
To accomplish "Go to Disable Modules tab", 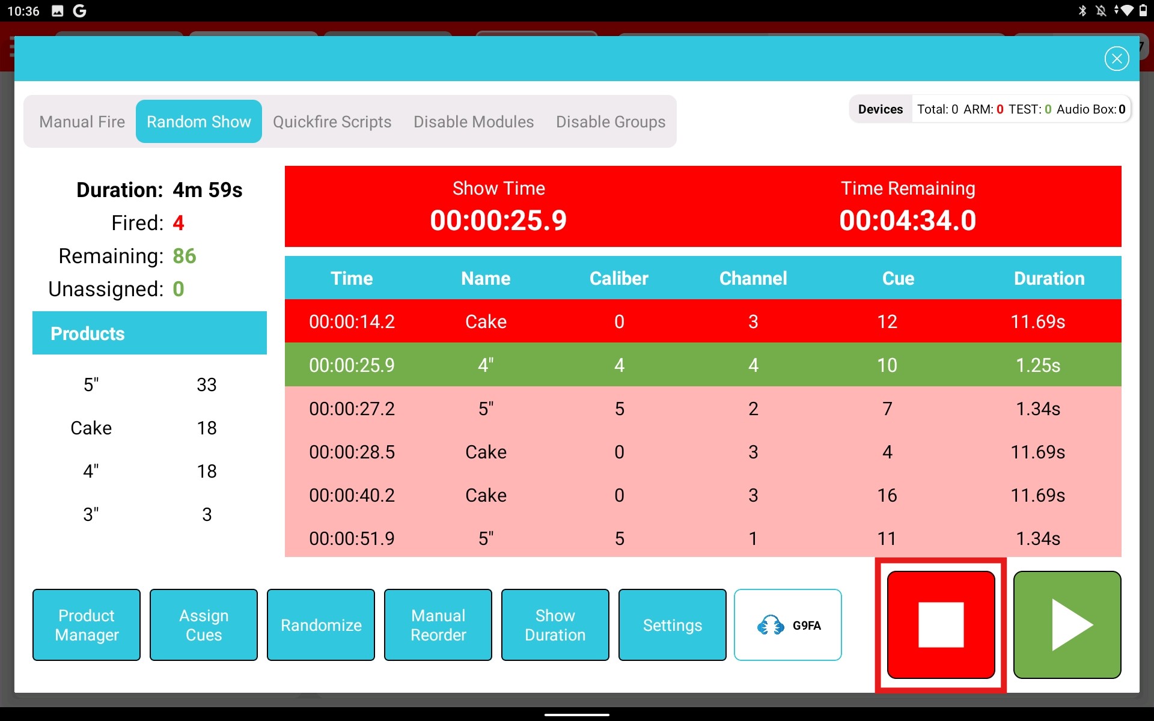I will point(474,122).
